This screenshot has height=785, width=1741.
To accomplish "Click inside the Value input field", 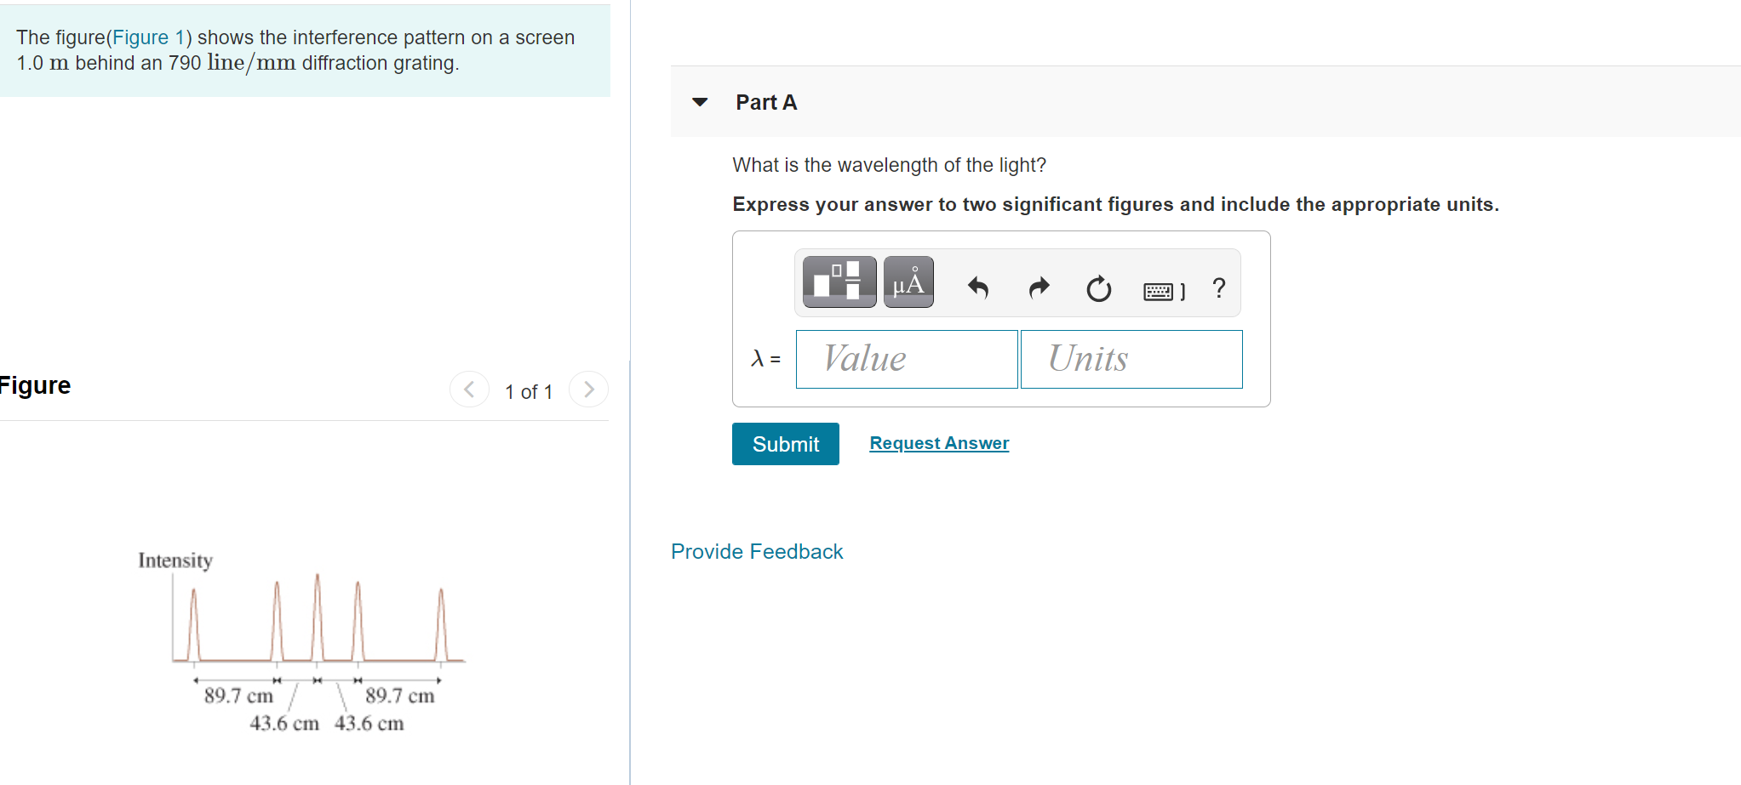I will coord(905,358).
